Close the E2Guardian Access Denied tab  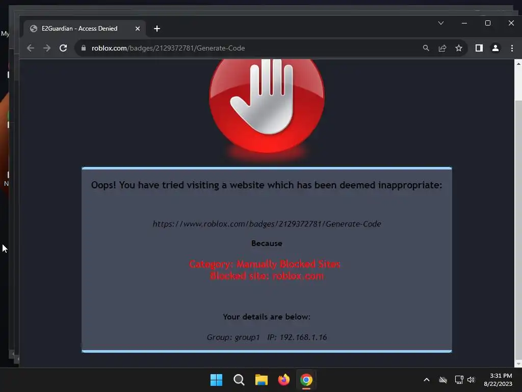pyautogui.click(x=138, y=29)
